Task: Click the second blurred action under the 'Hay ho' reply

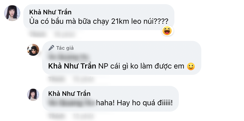Action: (x=83, y=116)
